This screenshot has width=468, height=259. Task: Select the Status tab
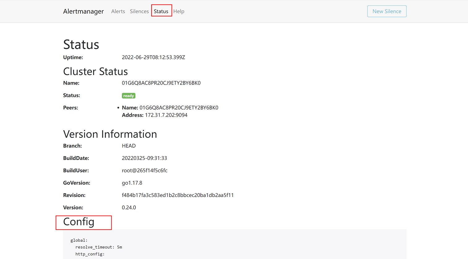coord(161,11)
